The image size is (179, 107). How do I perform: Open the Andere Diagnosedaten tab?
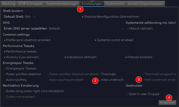(146, 4)
